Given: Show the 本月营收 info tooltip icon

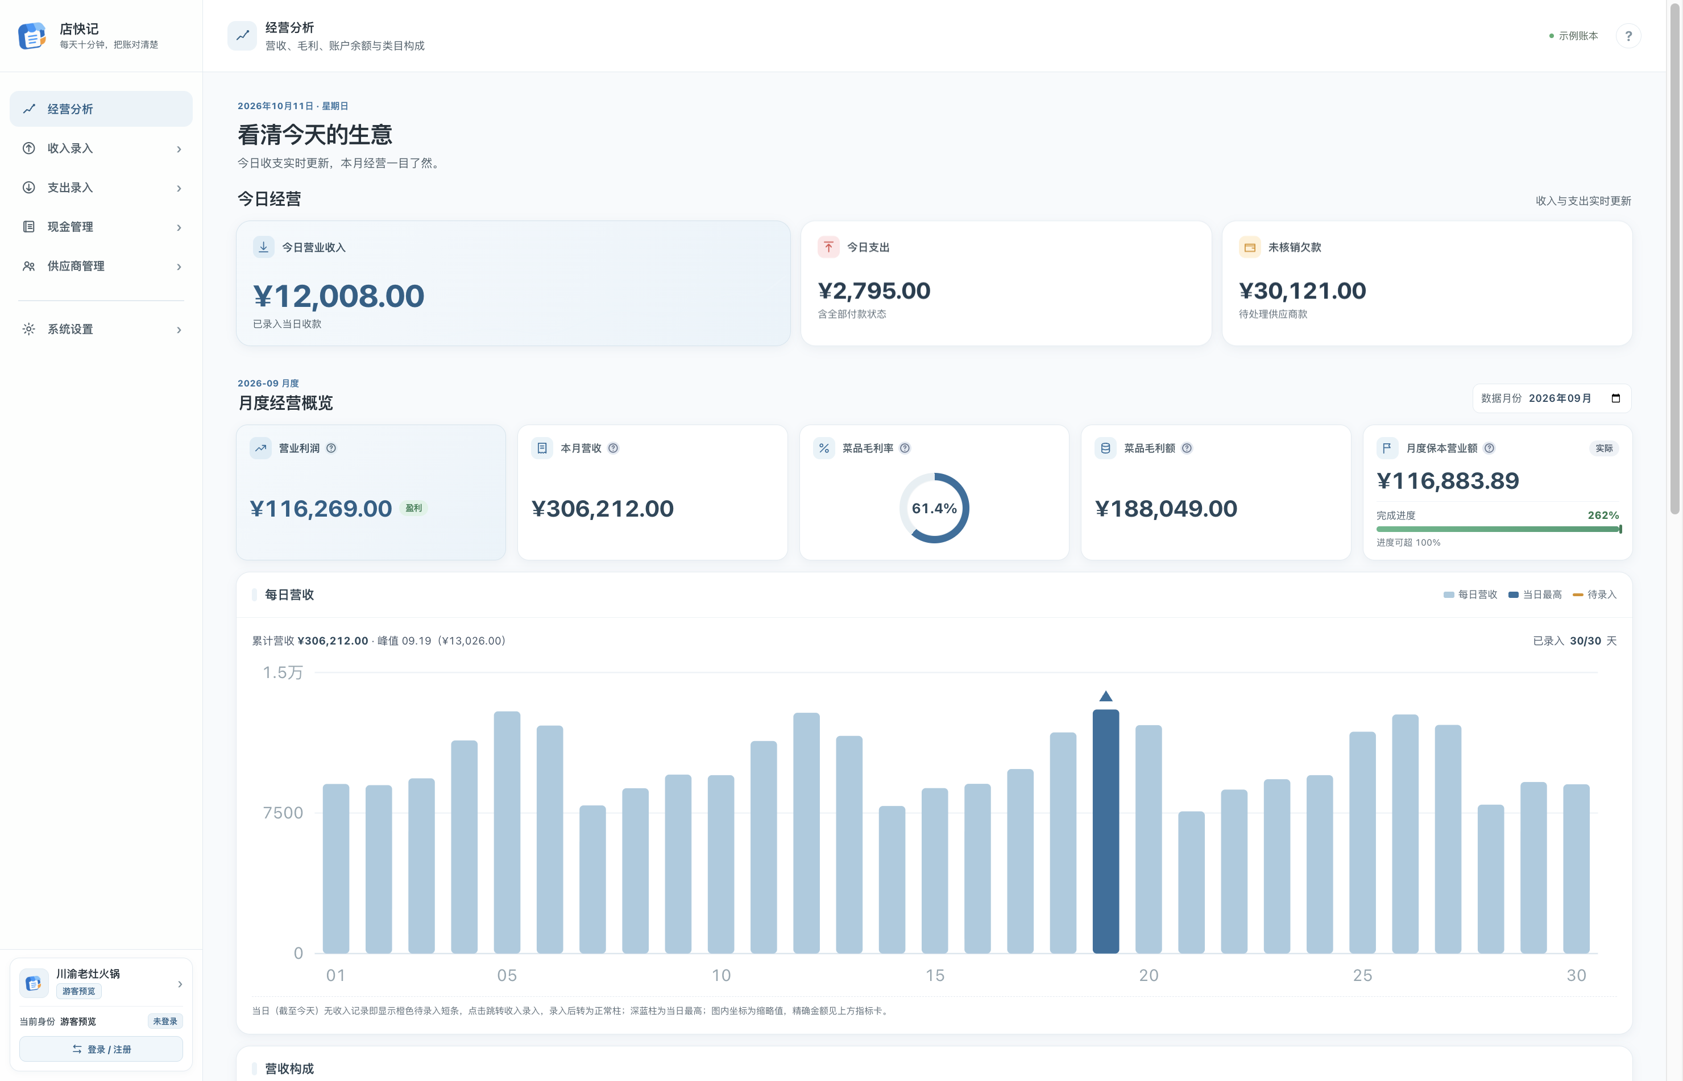Looking at the screenshot, I should point(613,448).
